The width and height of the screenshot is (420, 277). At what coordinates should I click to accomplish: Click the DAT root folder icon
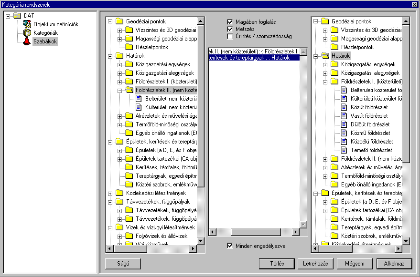tap(18, 16)
